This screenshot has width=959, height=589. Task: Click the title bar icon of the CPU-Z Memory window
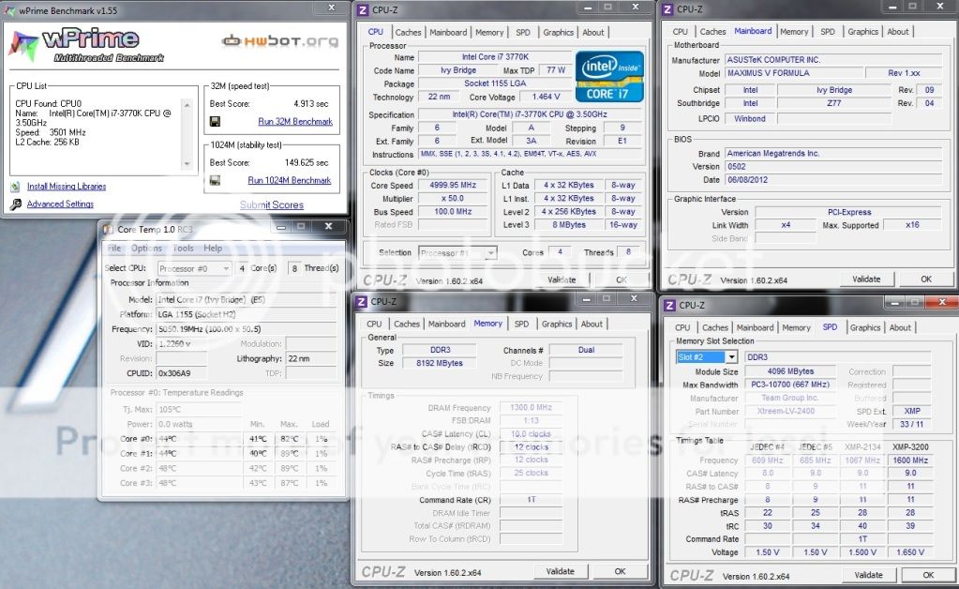pyautogui.click(x=362, y=301)
